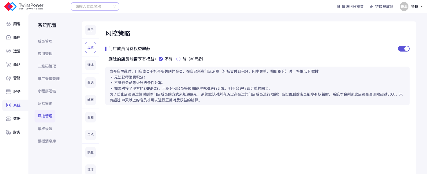Open the 数据 data chart icon

[x=8, y=119]
